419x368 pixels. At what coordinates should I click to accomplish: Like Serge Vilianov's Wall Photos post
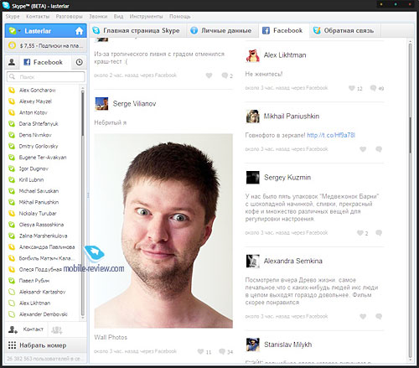pos(200,351)
